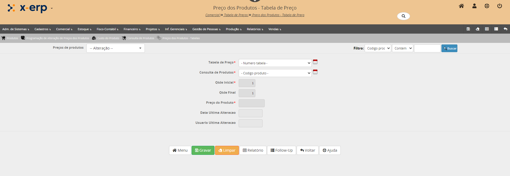This screenshot has width=510, height=176.
Task: Click the magnifier search bubble in the header
Action: pyautogui.click(x=403, y=16)
